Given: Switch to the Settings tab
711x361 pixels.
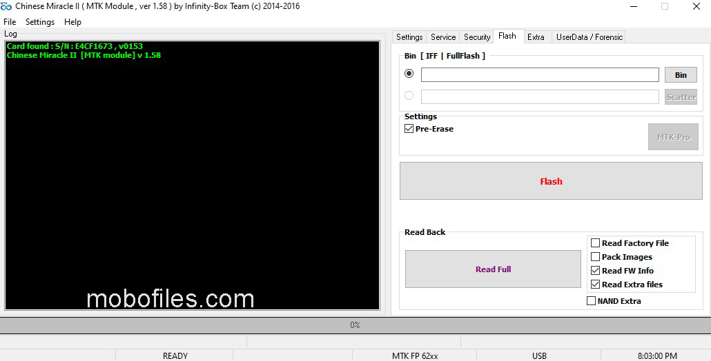Looking at the screenshot, I should 409,37.
